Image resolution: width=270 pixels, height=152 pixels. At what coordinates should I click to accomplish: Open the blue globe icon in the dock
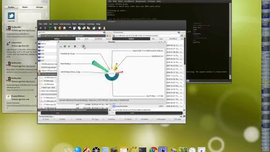[78, 149]
